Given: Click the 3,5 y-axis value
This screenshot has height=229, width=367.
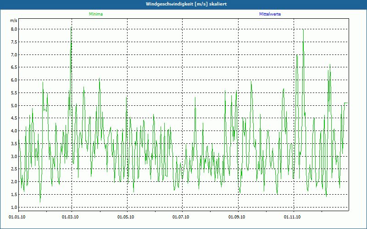Looking at the screenshot, I should [14, 143].
